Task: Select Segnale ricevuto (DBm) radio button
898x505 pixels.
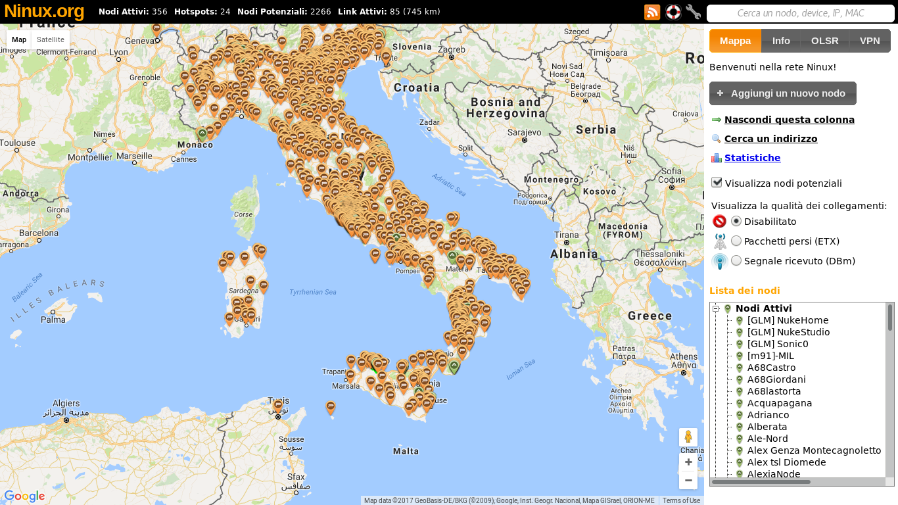Action: pyautogui.click(x=736, y=260)
